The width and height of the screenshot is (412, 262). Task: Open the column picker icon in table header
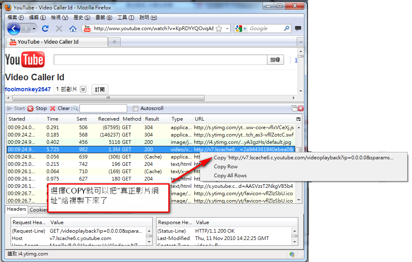(298, 119)
